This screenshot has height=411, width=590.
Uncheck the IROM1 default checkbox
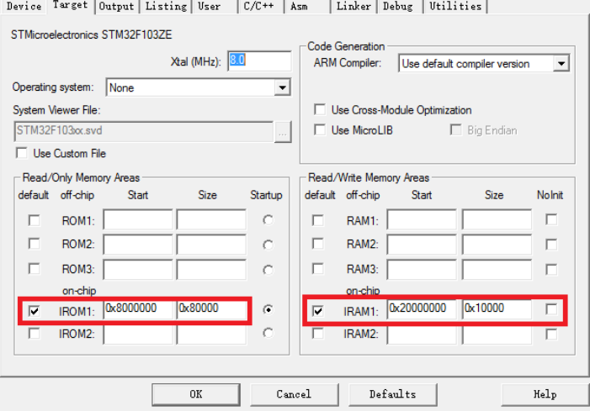pos(35,311)
